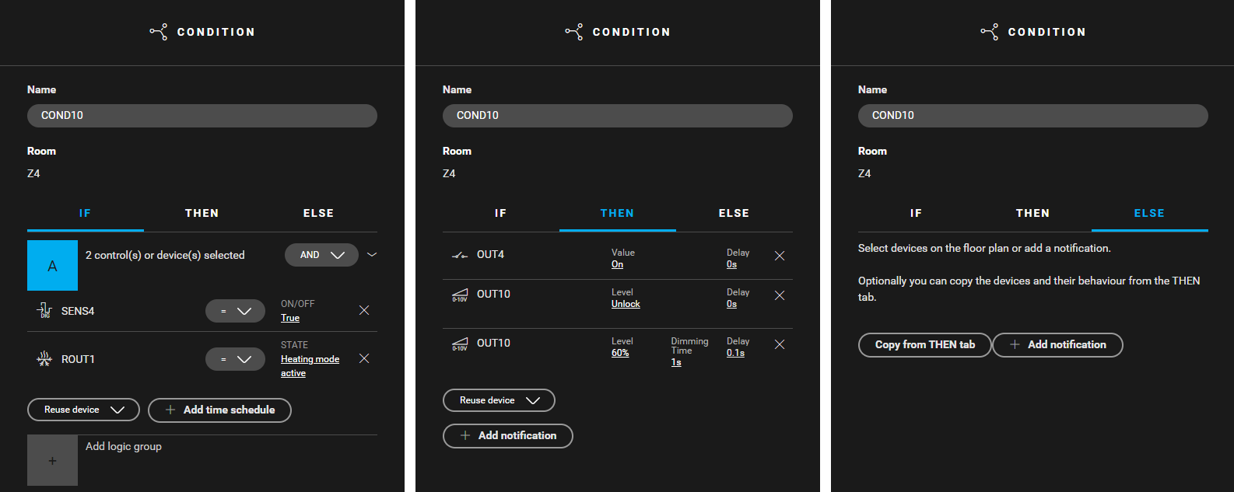Image resolution: width=1234 pixels, height=492 pixels.
Task: Click the SENS4 sensor device icon
Action: [44, 311]
